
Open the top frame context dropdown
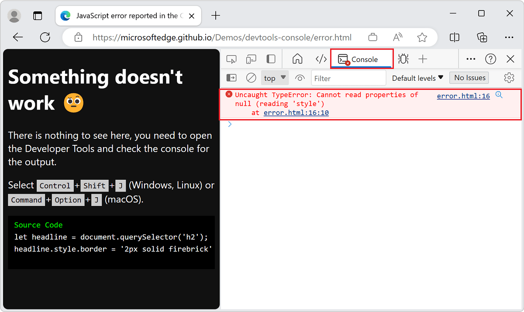[x=274, y=77]
